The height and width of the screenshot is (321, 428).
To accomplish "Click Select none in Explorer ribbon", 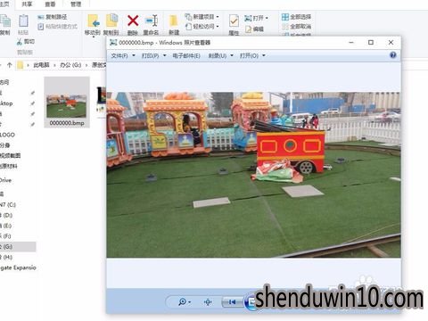I will click(296, 27).
